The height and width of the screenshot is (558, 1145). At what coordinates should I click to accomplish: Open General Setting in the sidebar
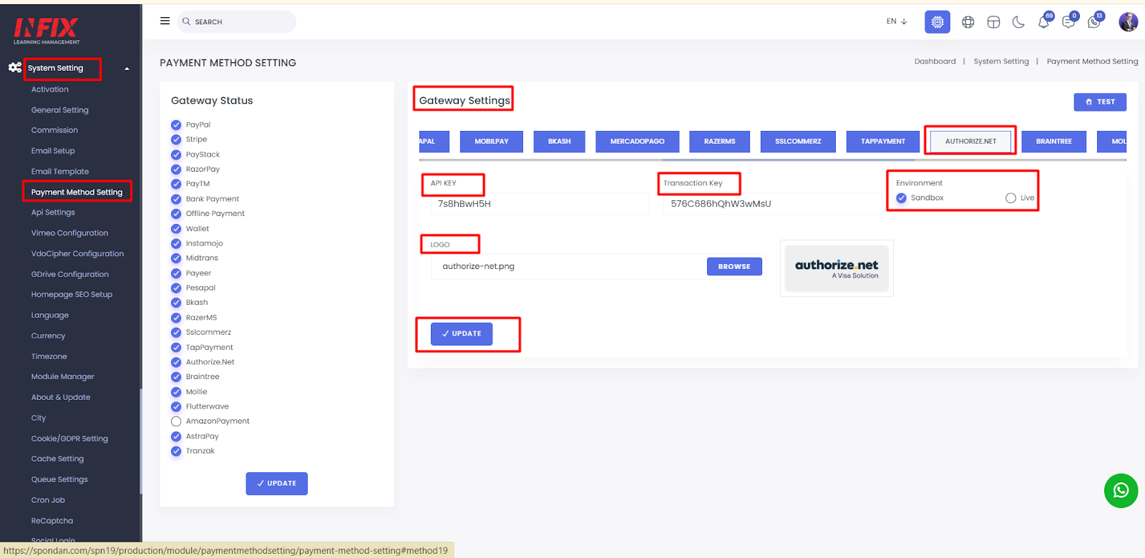click(x=60, y=110)
